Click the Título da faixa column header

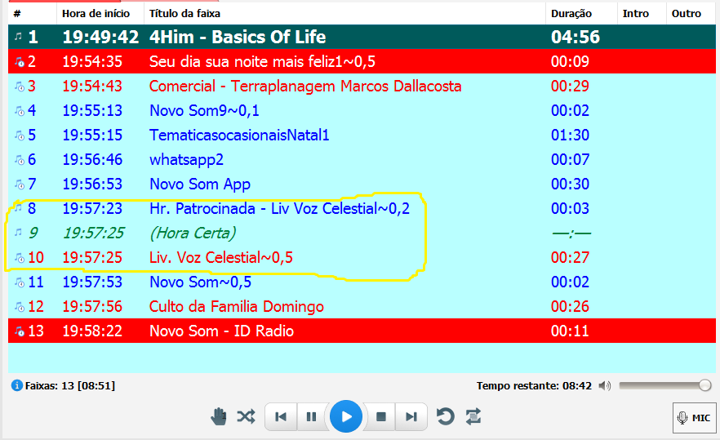(x=344, y=13)
